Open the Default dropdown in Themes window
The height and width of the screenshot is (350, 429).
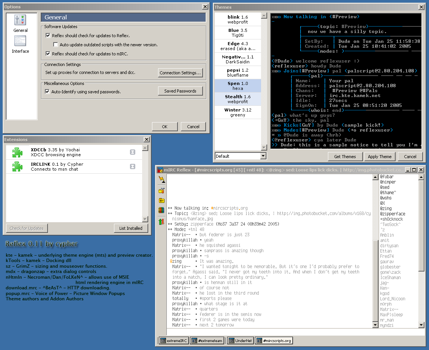[263, 156]
